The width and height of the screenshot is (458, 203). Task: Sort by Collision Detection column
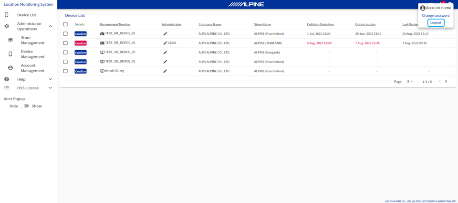point(320,24)
